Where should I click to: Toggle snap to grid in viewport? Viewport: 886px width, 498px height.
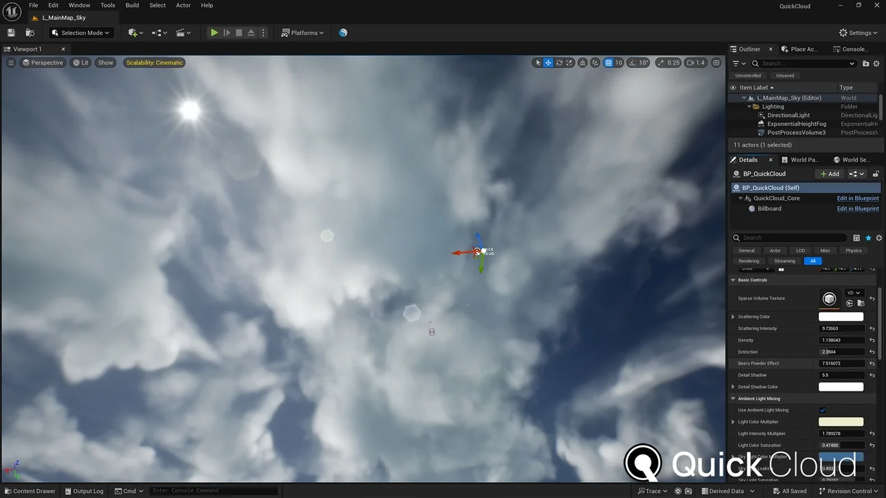point(607,62)
